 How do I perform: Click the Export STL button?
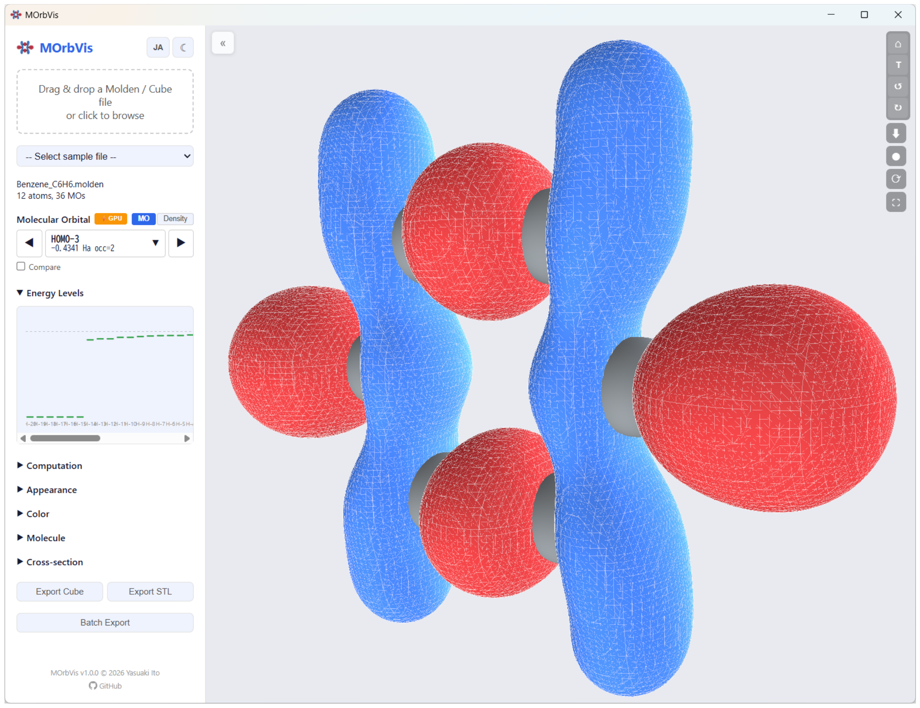[150, 591]
